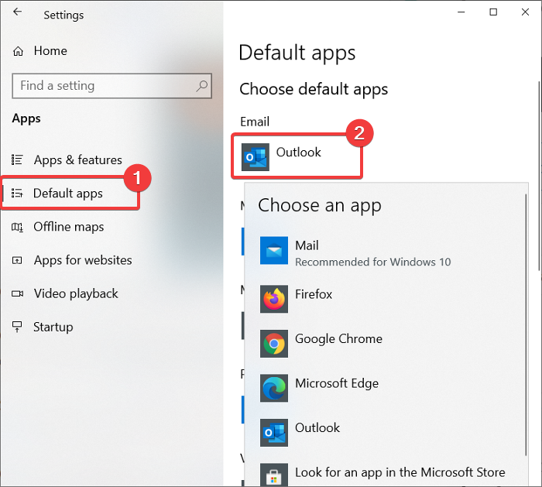
Task: Click the Outlook icon in Choose an app list
Action: (274, 431)
